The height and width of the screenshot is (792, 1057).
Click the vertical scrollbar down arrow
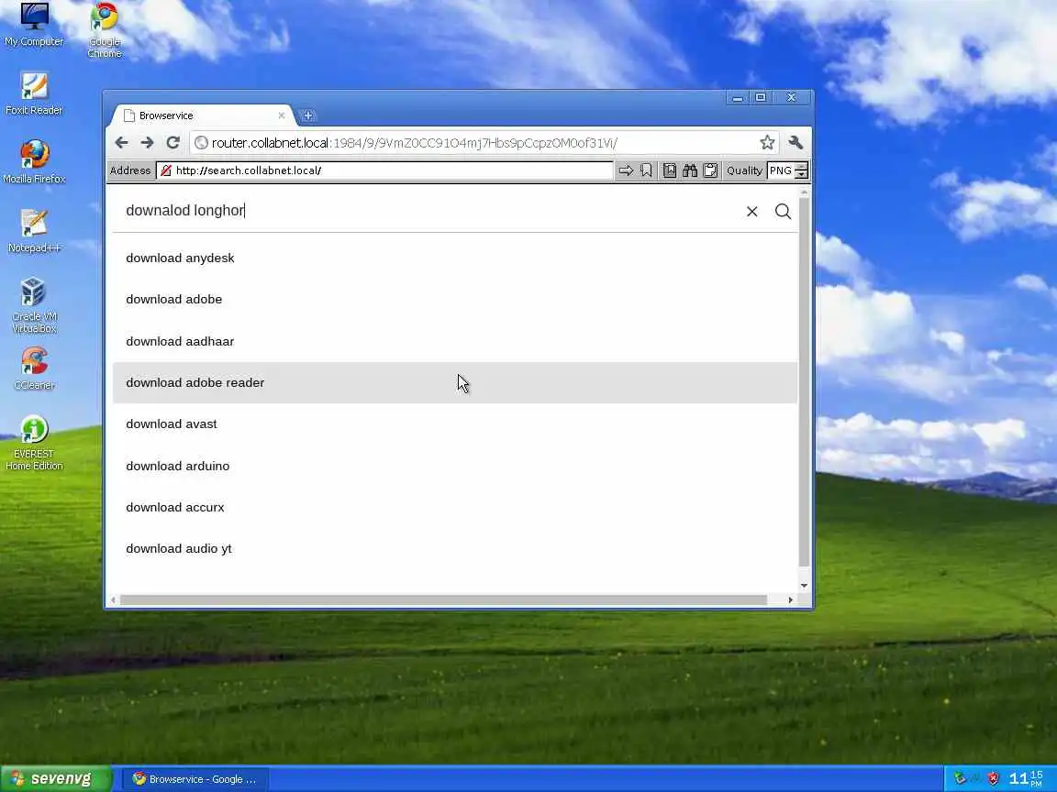click(804, 586)
